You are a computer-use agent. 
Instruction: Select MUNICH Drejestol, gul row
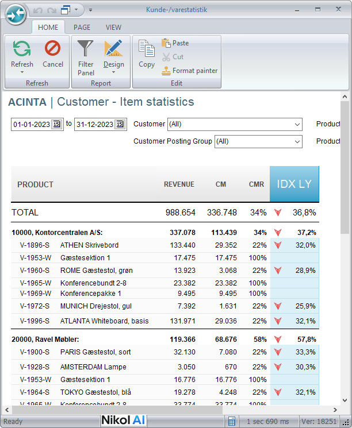point(165,306)
